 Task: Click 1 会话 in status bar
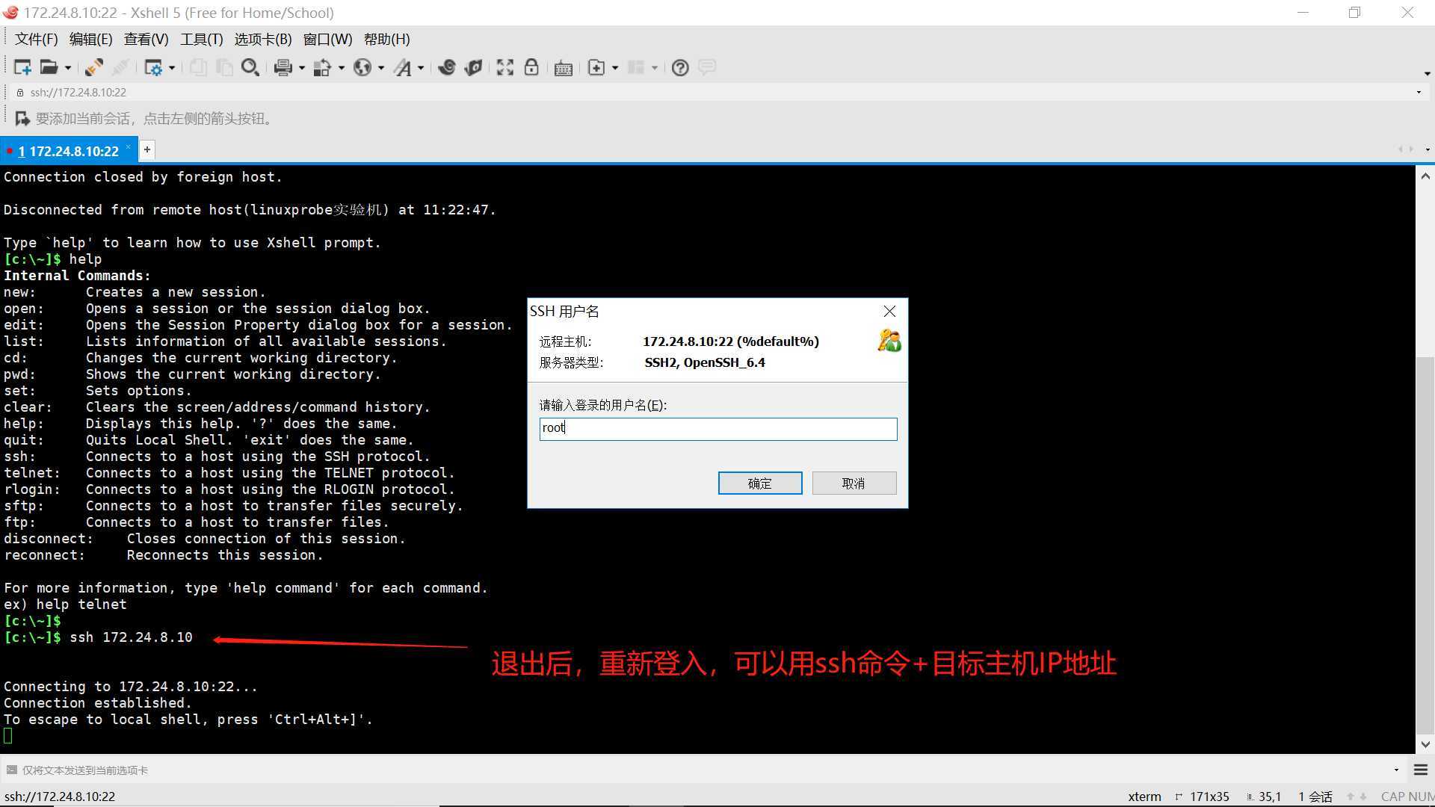[1315, 797]
